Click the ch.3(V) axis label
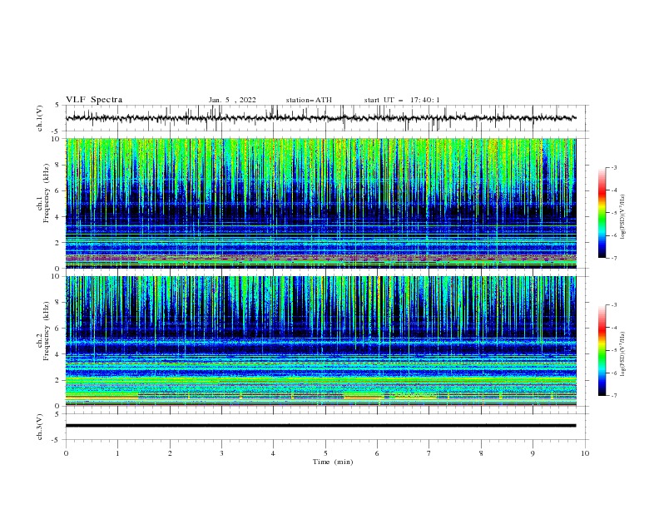 point(40,427)
